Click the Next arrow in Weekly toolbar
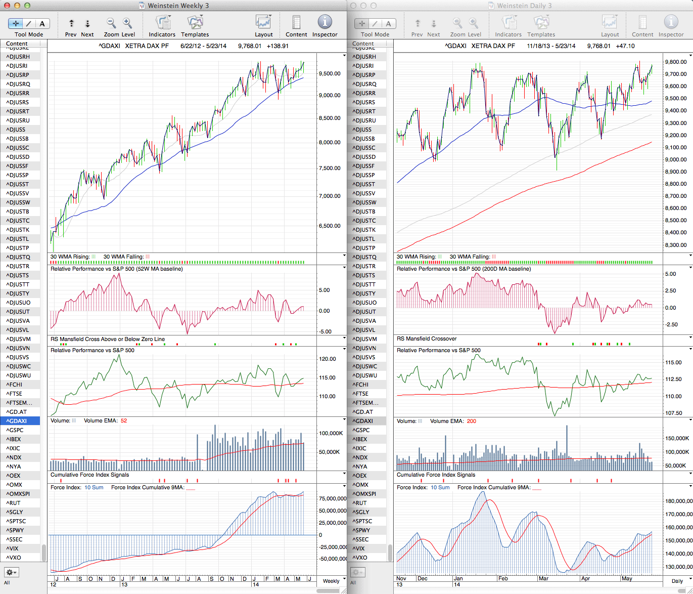693x594 pixels. pos(87,24)
